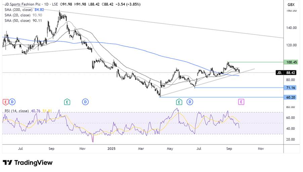Click the 20.00 label on the RSI axis
This screenshot has height=172, width=303.
291,139
